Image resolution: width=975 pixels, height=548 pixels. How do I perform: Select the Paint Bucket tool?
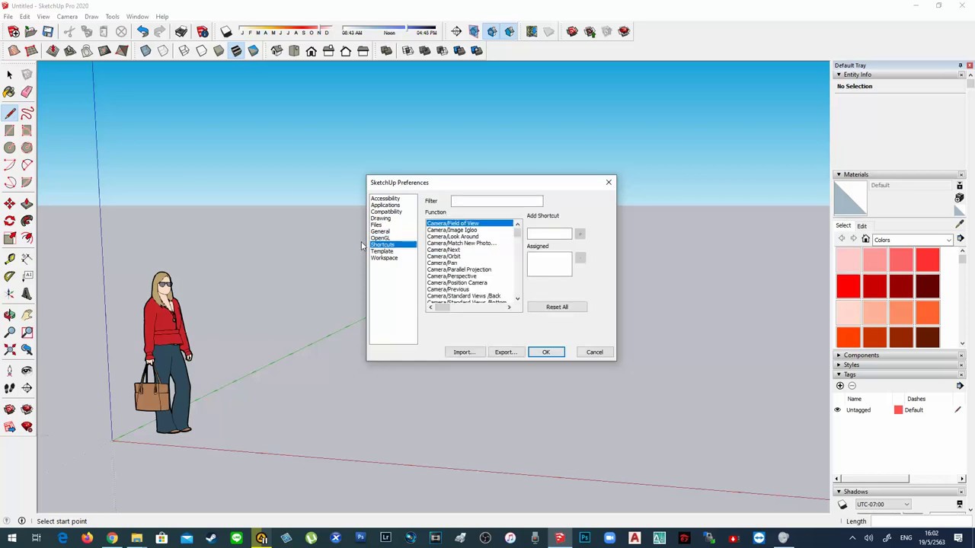point(9,92)
